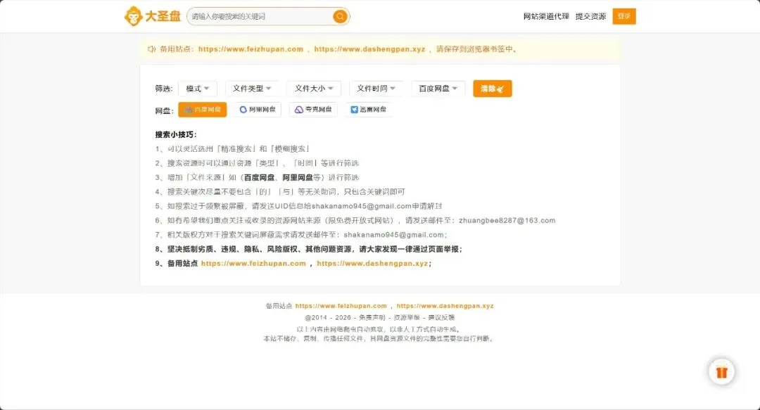Select the 迅雷网盘 disk tab
The height and width of the screenshot is (410, 760).
368,110
